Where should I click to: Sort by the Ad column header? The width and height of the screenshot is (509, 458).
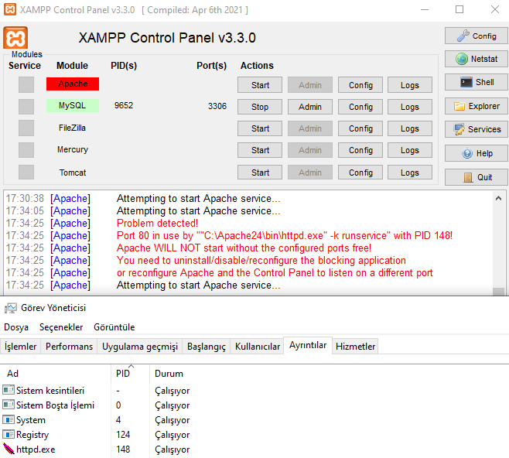click(55, 373)
